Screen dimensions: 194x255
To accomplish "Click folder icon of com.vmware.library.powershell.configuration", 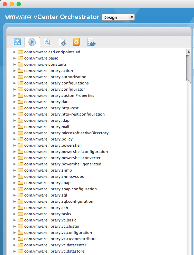I will point(20,152).
